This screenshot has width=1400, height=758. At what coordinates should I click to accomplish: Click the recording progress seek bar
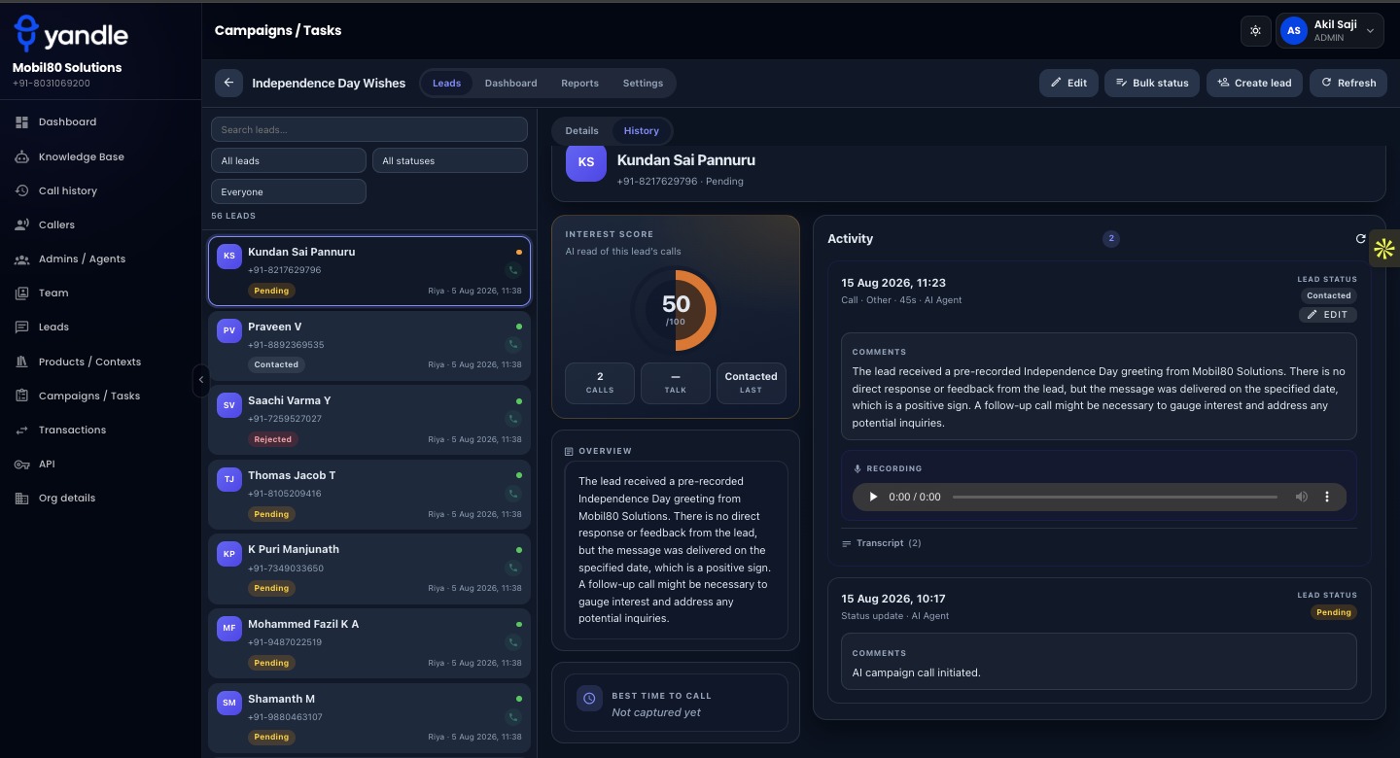(1115, 497)
